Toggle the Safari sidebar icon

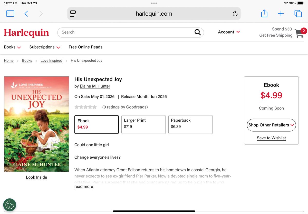[10, 14]
